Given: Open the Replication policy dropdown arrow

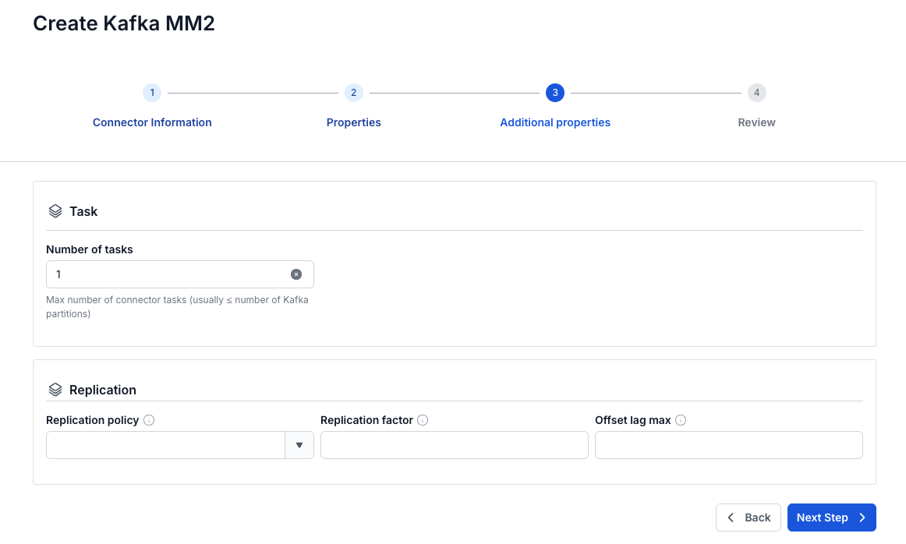Looking at the screenshot, I should (299, 445).
